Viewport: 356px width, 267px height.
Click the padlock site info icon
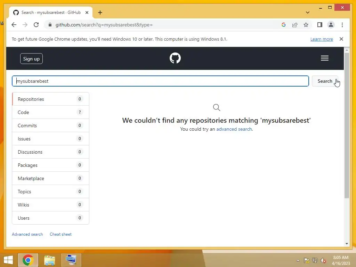click(x=50, y=25)
